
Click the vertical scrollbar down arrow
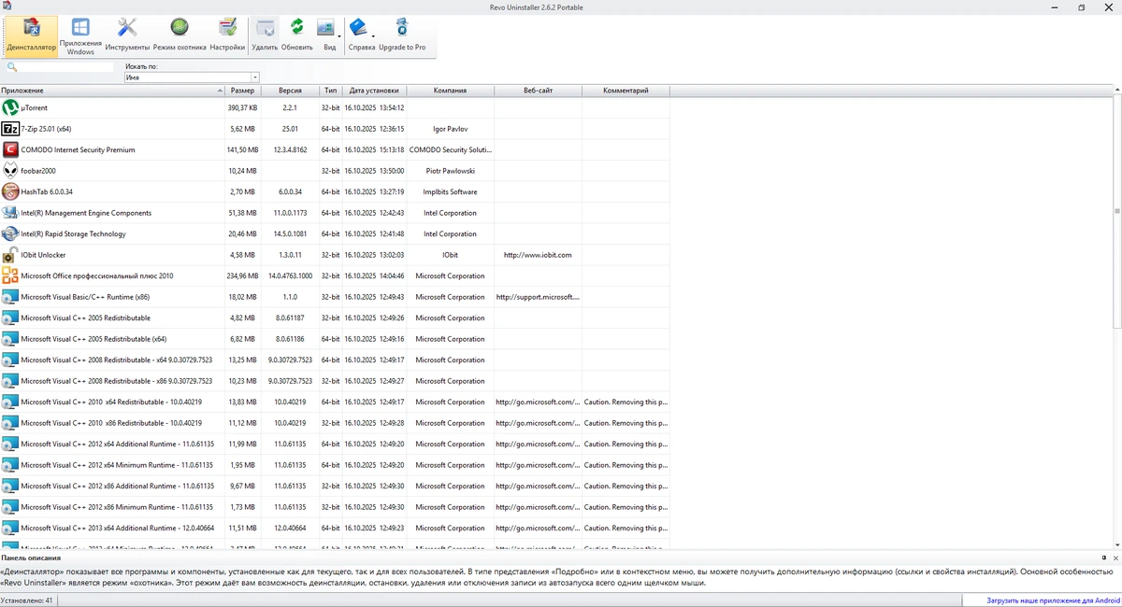pyautogui.click(x=1118, y=545)
